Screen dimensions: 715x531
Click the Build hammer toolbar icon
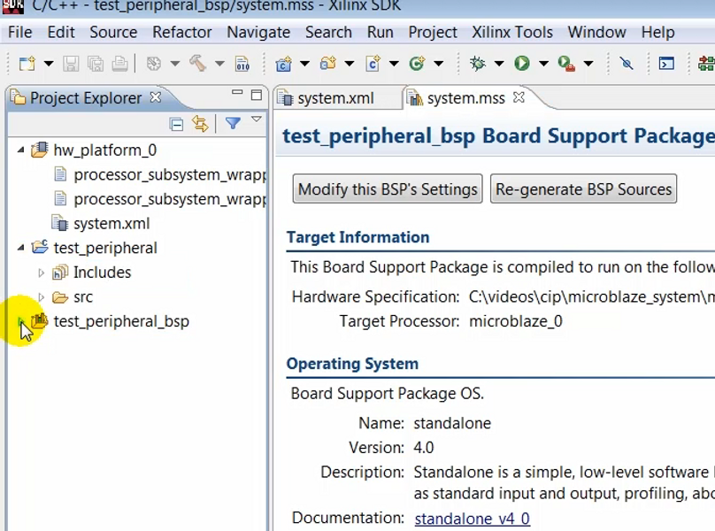point(196,64)
